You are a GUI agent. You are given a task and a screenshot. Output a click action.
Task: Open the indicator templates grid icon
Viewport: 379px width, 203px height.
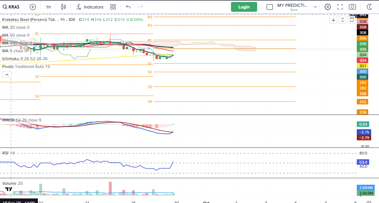click(x=113, y=7)
